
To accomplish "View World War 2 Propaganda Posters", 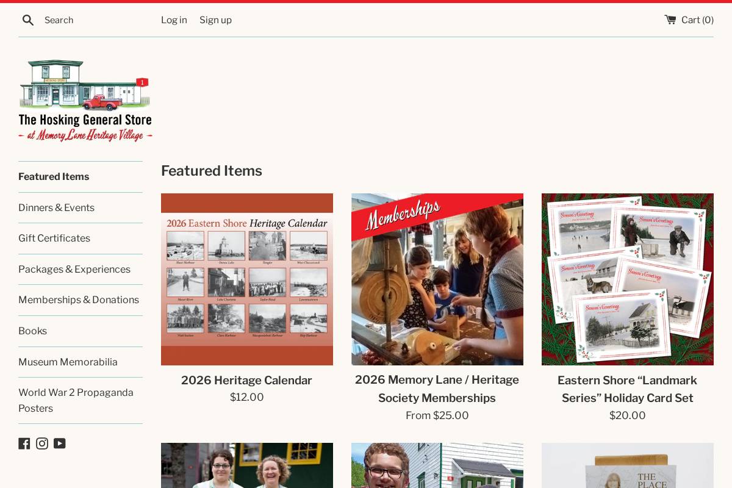I will point(76,400).
